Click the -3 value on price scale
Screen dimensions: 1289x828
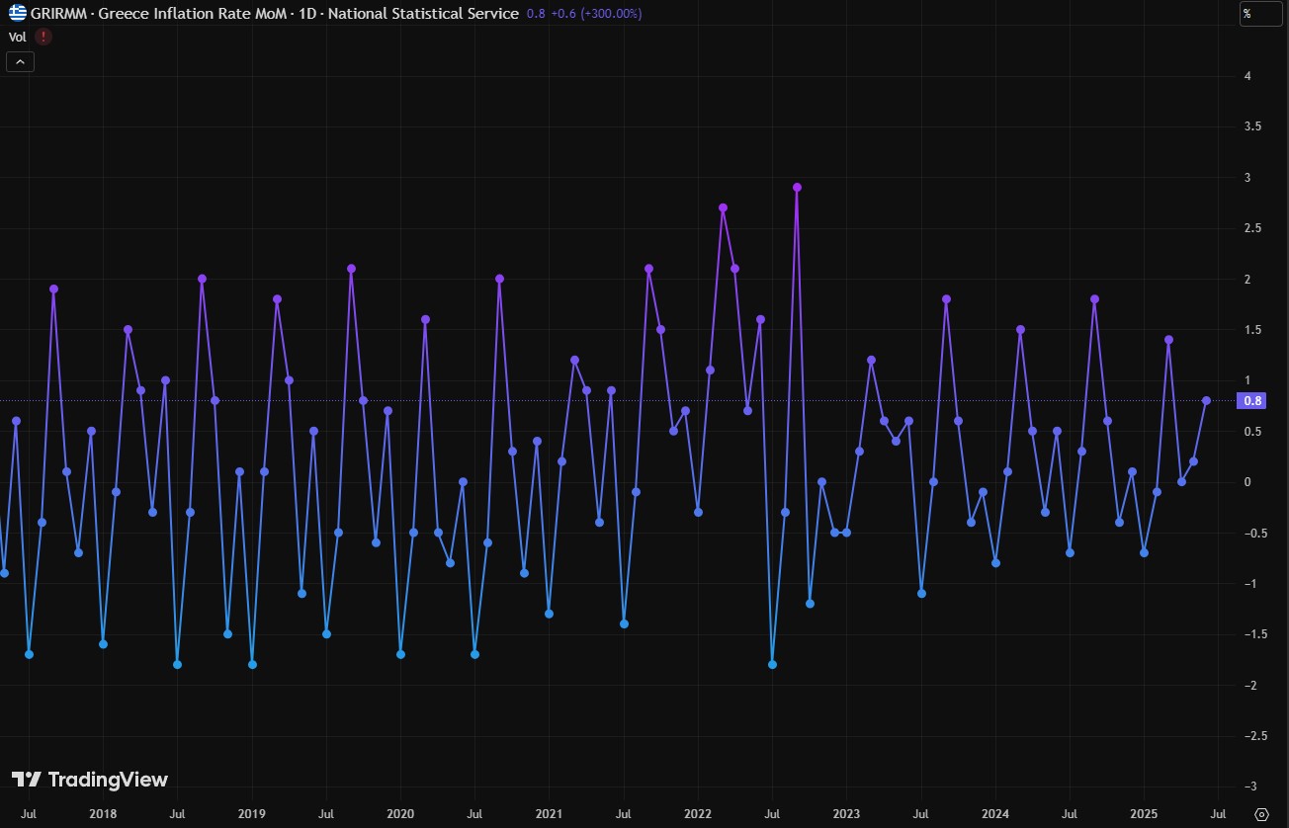click(x=1249, y=787)
